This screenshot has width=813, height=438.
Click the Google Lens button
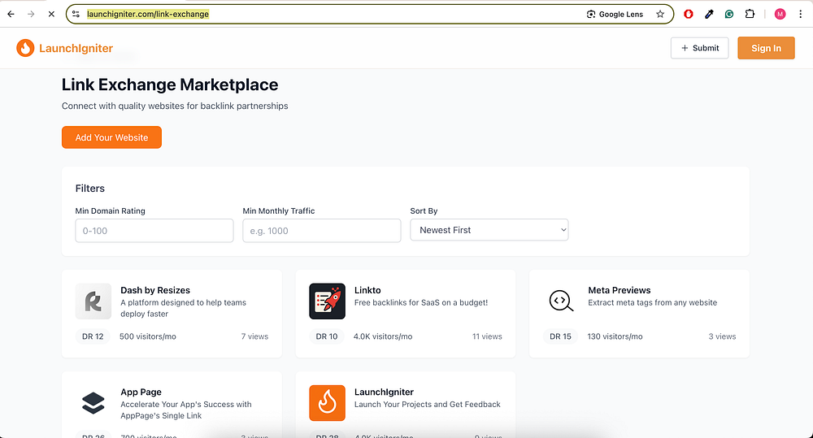[x=615, y=14]
